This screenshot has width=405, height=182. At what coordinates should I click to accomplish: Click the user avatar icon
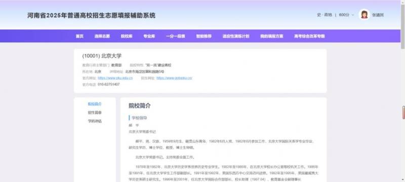click(x=364, y=15)
